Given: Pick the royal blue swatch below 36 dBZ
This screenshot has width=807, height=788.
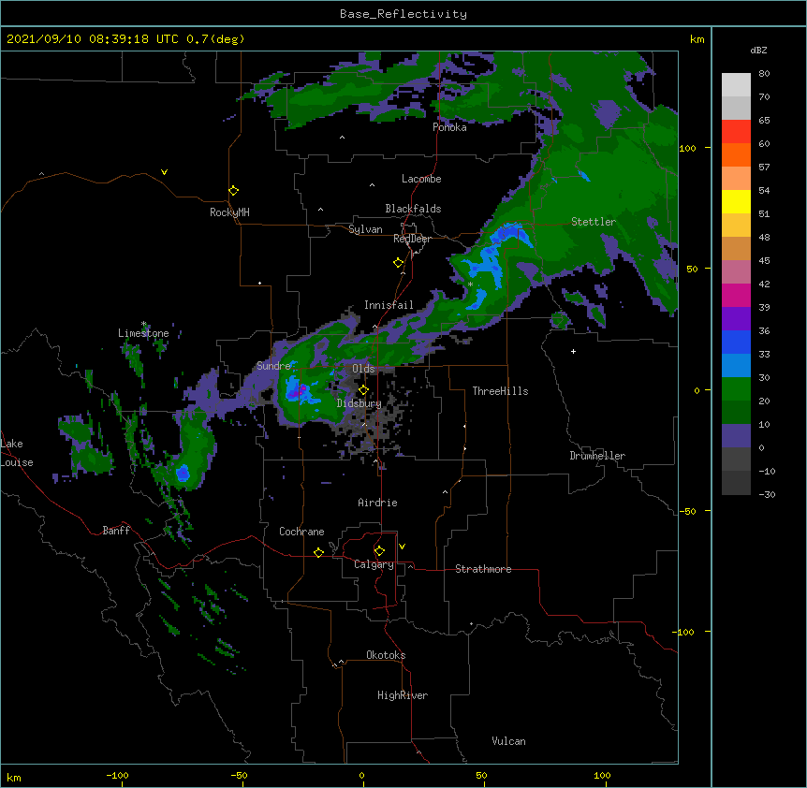Looking at the screenshot, I should [x=736, y=342].
